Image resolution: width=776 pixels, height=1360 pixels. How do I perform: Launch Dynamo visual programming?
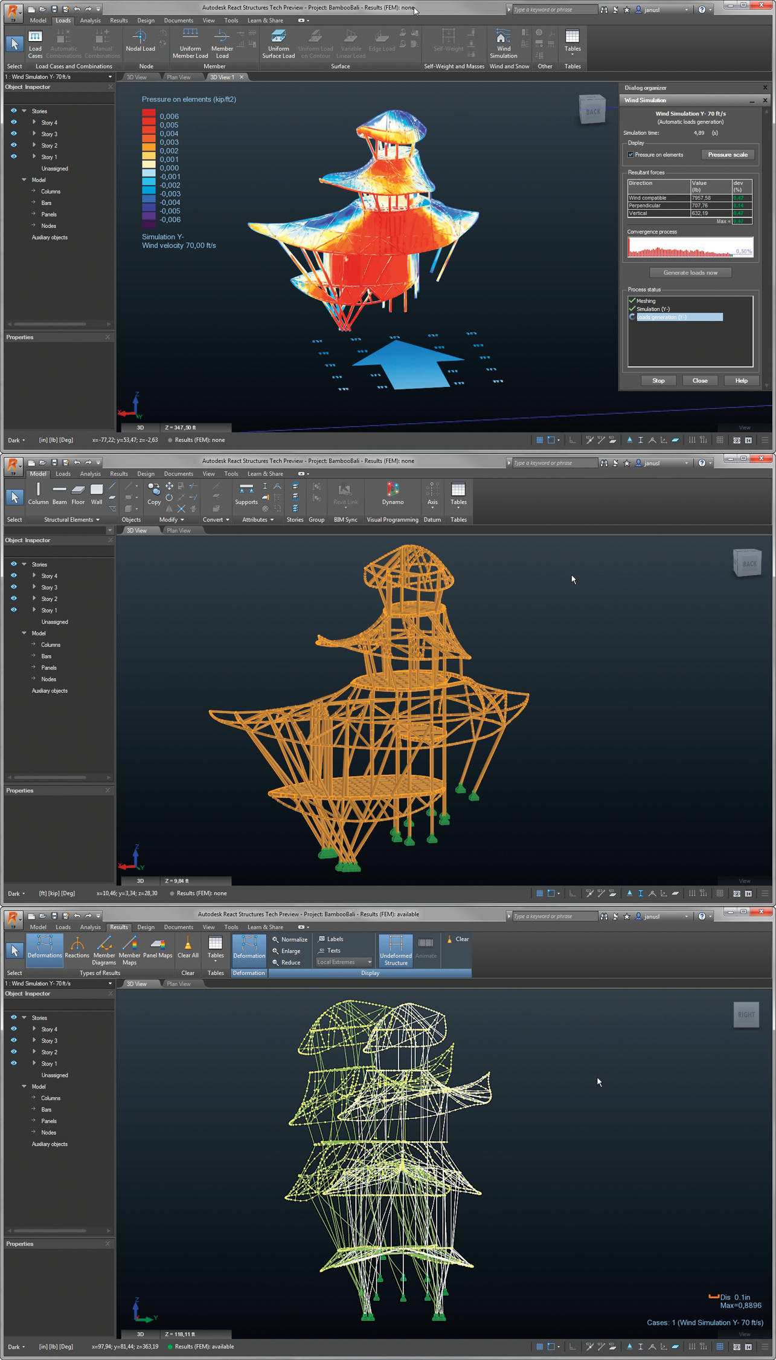(393, 493)
